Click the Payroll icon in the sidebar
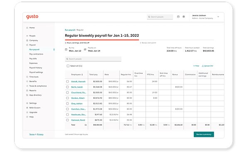The image size is (249, 153). pos(27,45)
